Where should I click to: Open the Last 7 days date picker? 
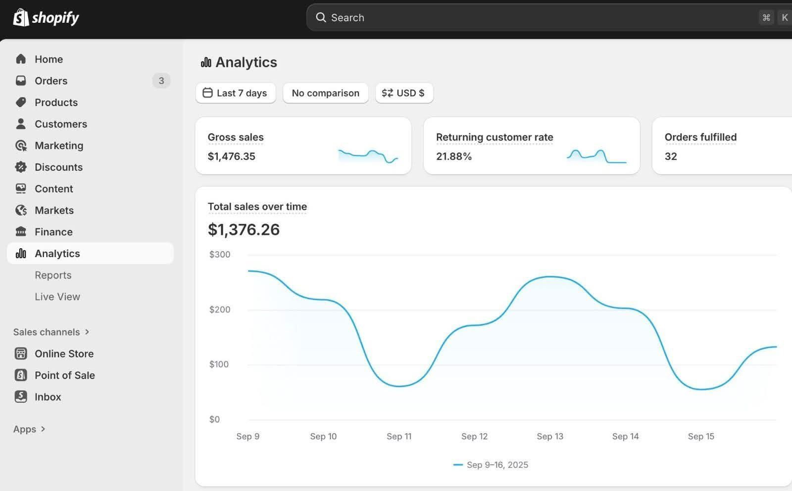[236, 93]
